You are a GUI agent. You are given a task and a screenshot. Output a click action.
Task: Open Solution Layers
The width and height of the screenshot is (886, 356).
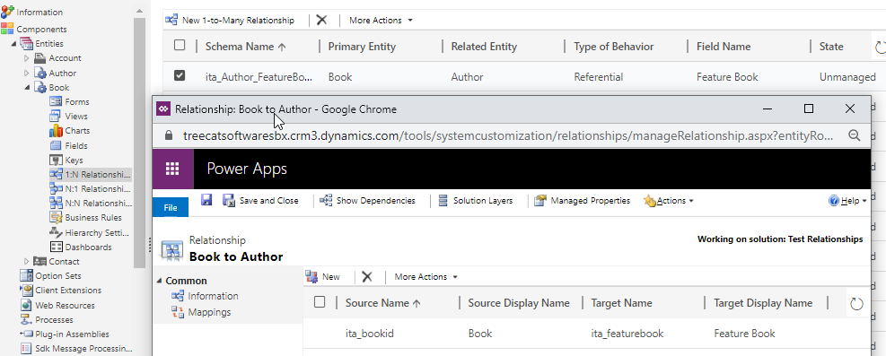pos(476,200)
